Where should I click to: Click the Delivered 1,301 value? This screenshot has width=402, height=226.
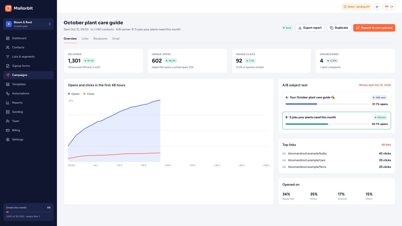tap(74, 61)
